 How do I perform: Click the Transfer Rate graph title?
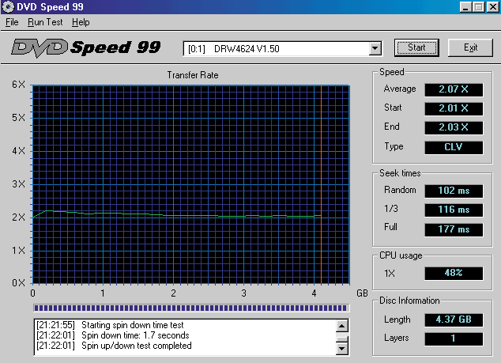click(193, 75)
